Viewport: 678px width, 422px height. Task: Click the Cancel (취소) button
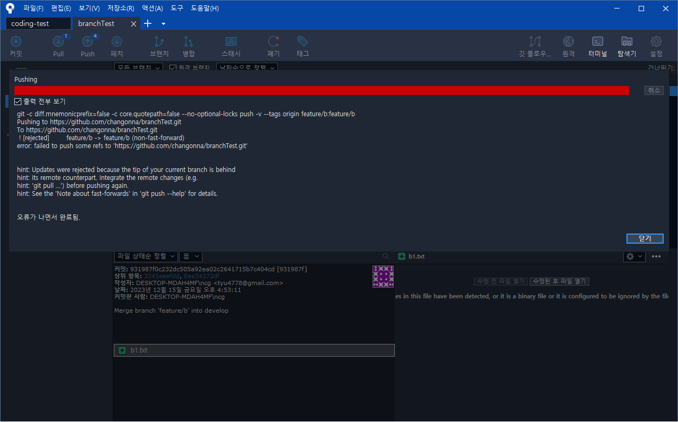654,91
